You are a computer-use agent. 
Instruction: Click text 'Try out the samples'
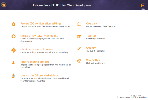coord(95,51)
